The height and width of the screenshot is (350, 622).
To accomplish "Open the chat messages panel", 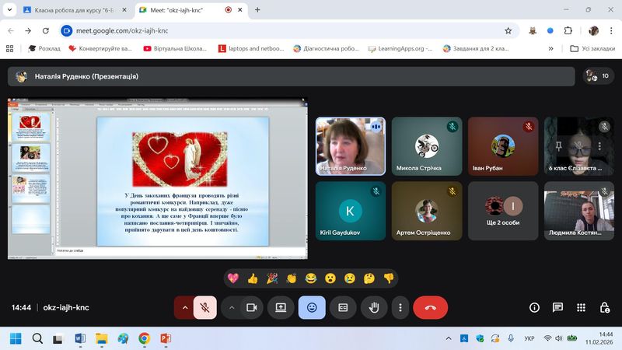I will pos(557,307).
